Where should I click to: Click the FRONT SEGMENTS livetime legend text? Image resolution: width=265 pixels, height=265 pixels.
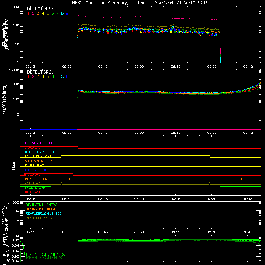(x=45, y=254)
